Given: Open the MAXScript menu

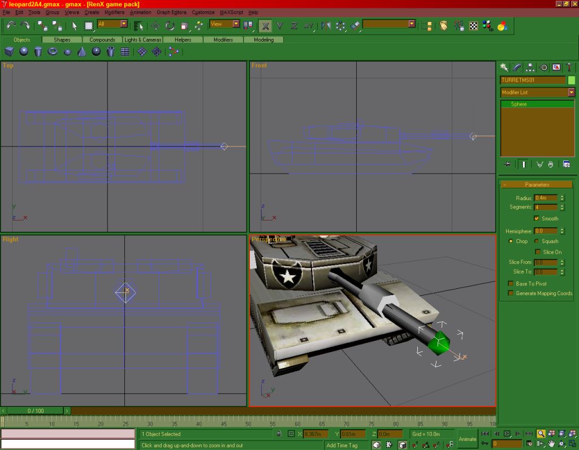Looking at the screenshot, I should [x=231, y=12].
